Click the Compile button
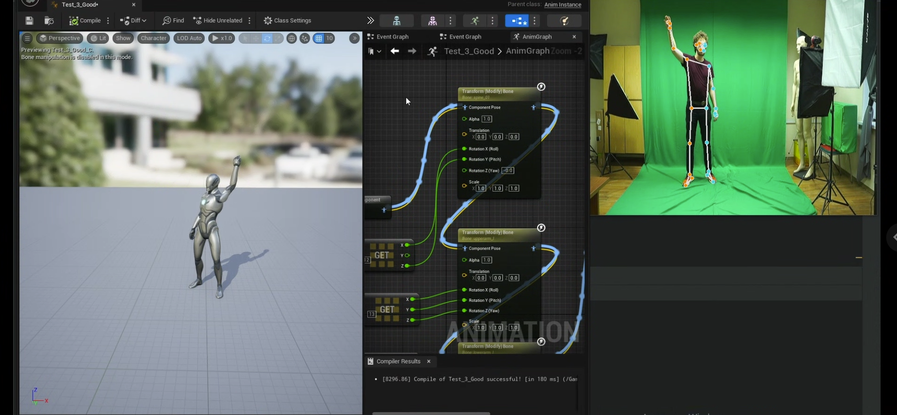Screen dimensions: 897x415 pyautogui.click(x=85, y=21)
